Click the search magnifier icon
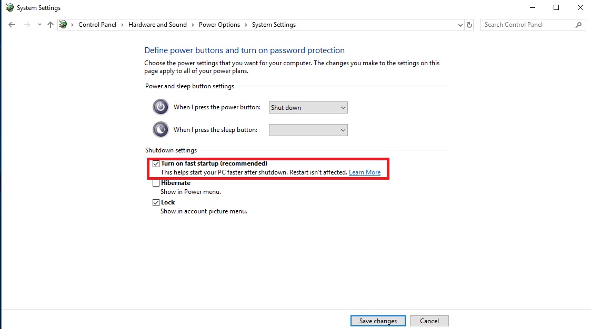The width and height of the screenshot is (591, 329). 578,25
